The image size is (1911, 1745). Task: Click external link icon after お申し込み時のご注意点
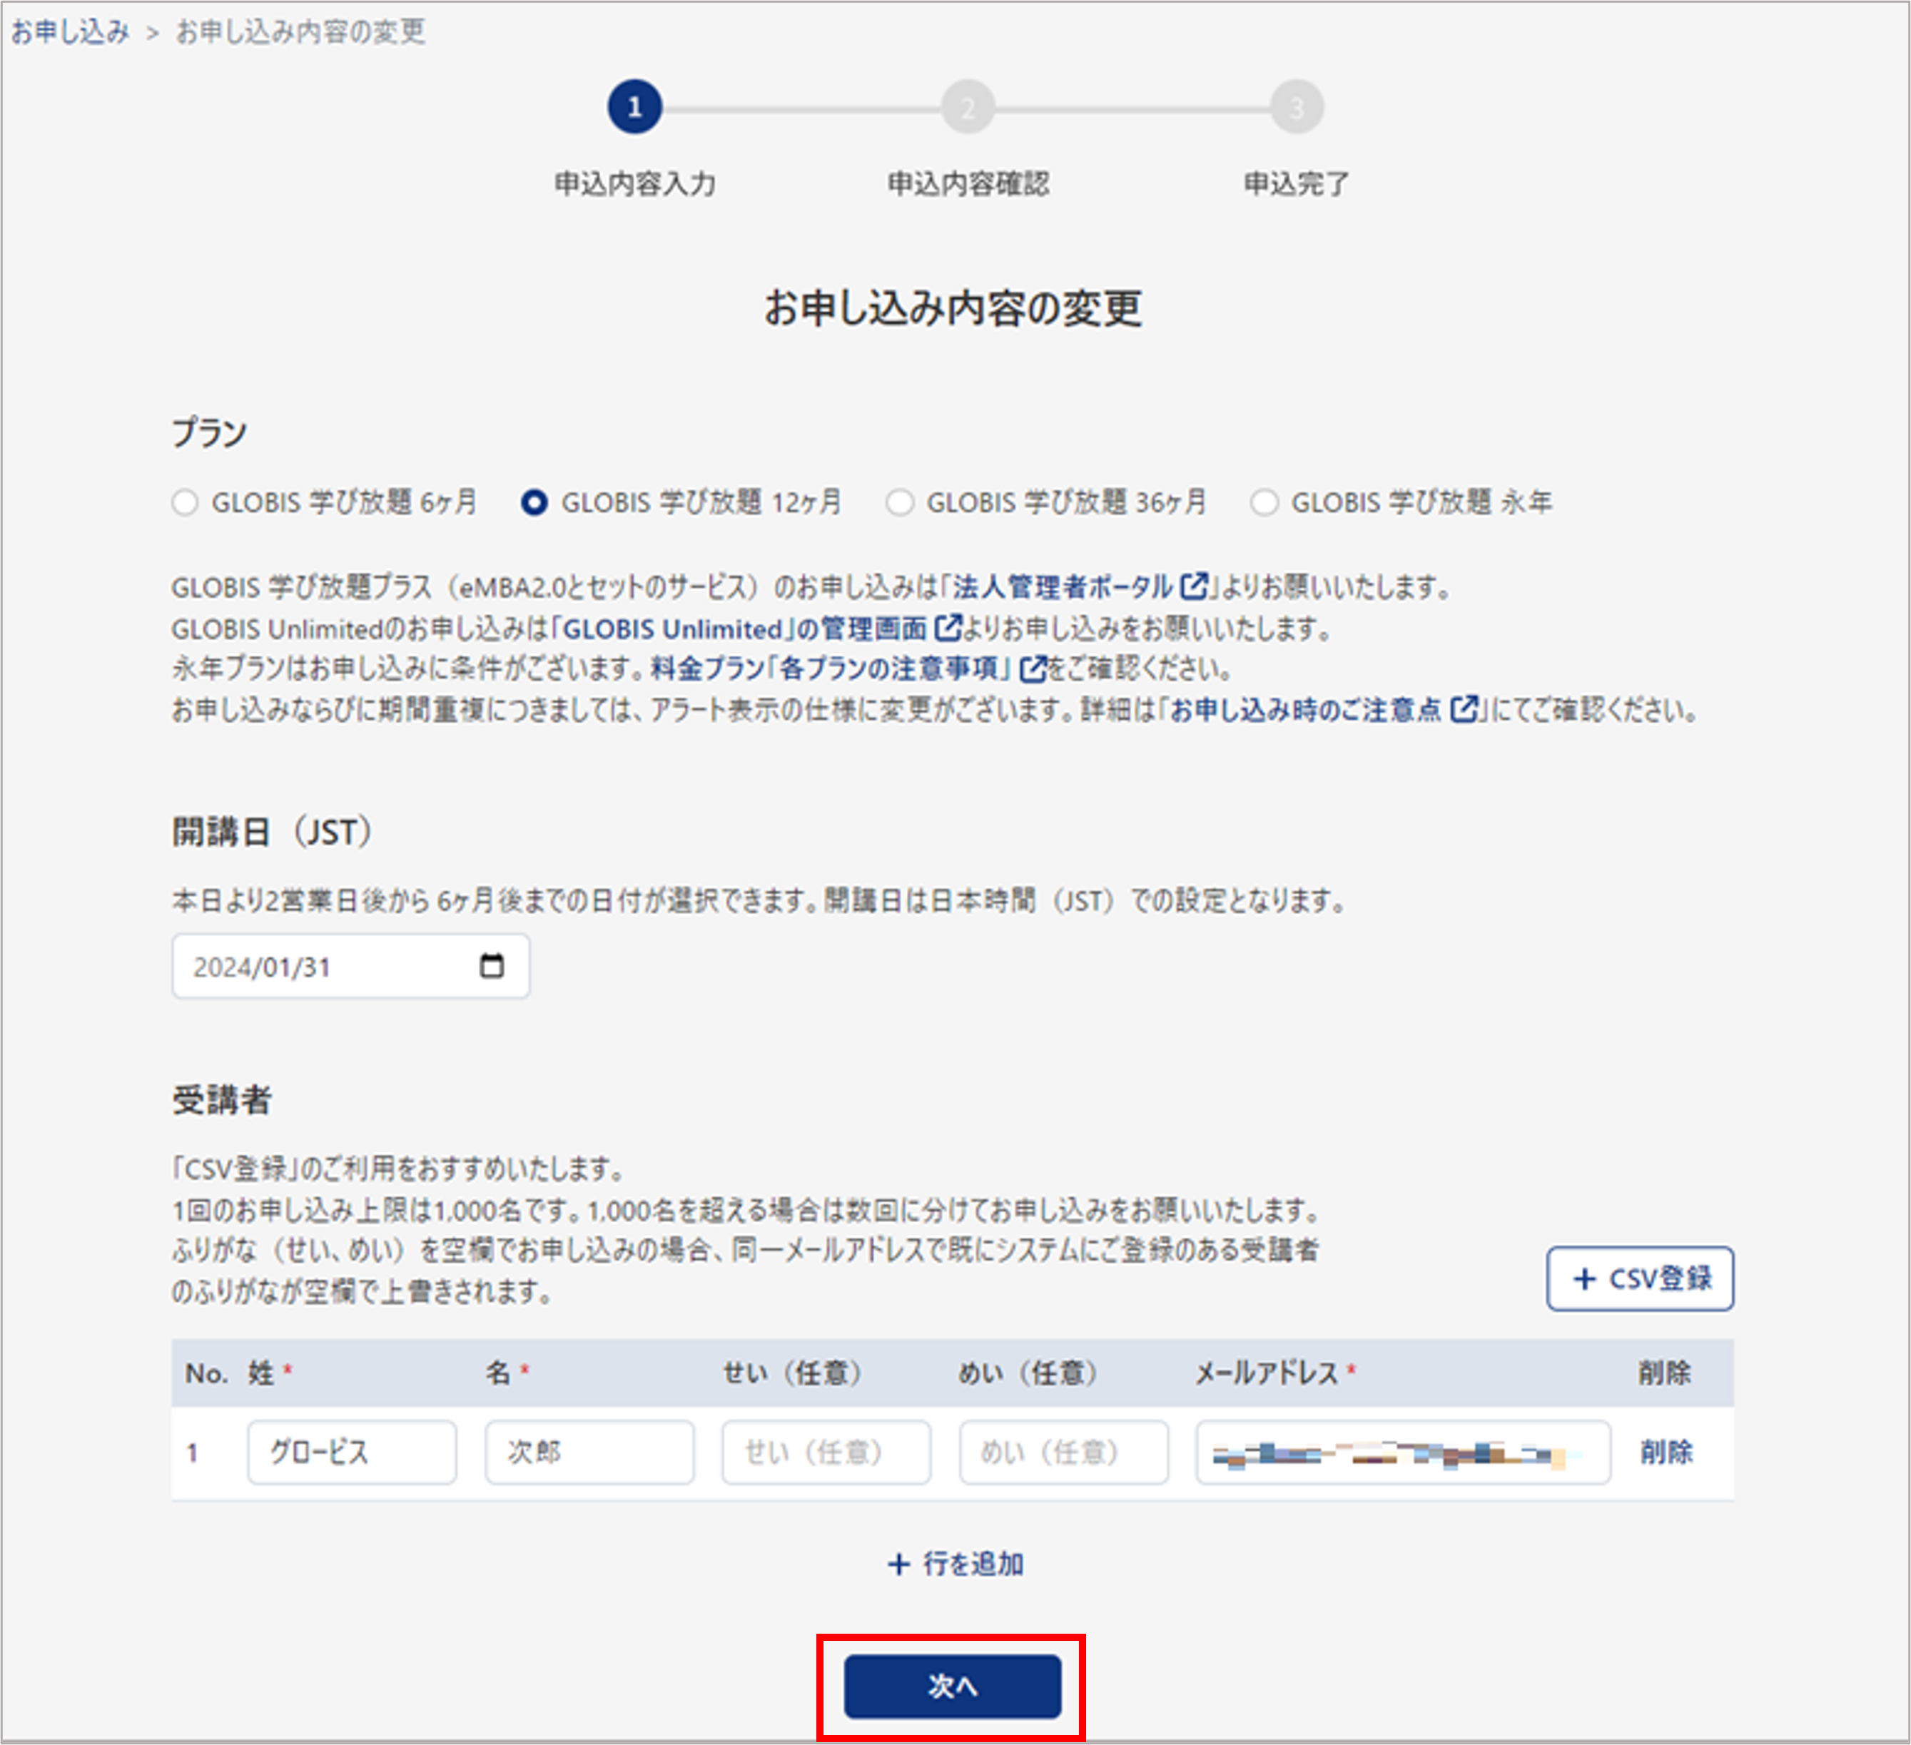(x=1464, y=709)
